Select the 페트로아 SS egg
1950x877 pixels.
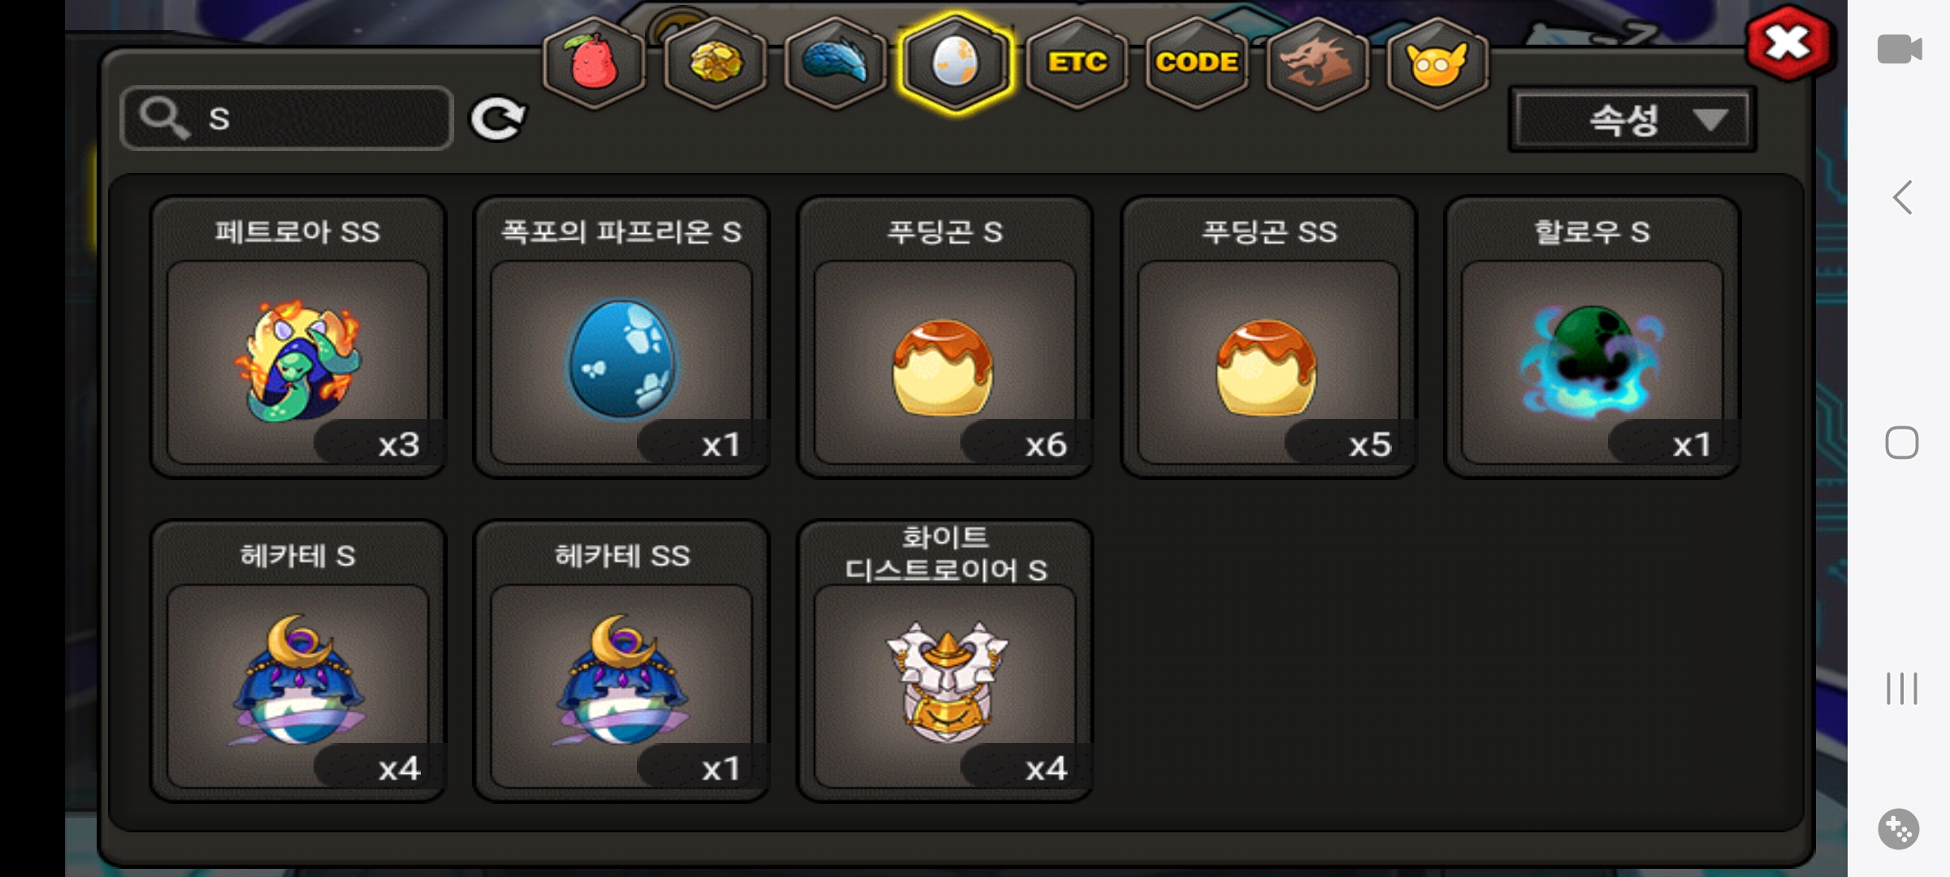[x=297, y=337]
